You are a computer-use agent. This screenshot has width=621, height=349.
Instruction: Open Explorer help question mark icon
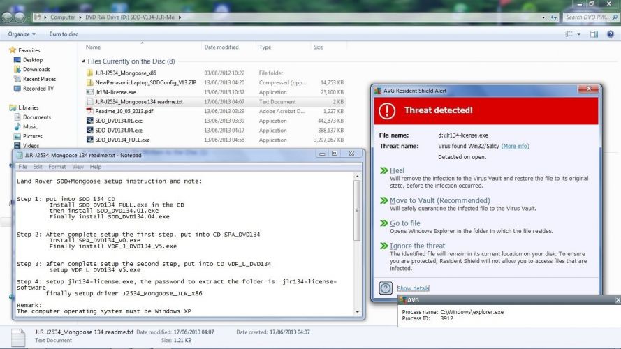point(611,34)
